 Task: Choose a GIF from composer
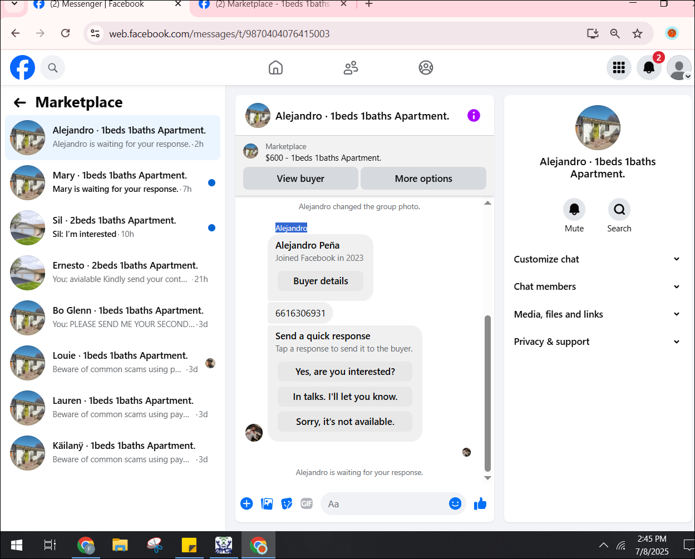(x=307, y=504)
